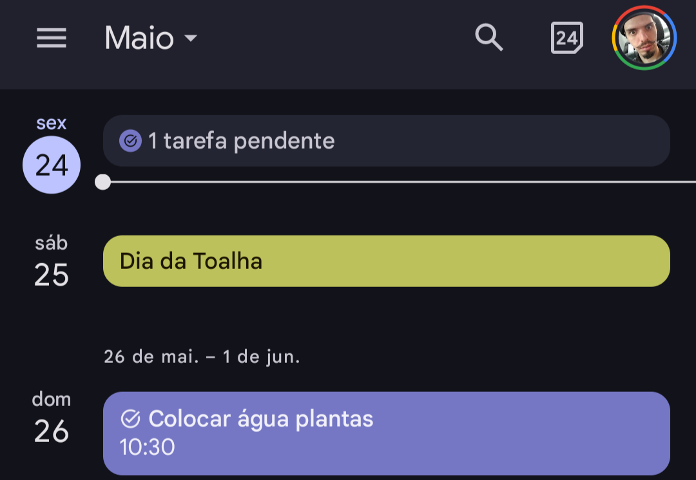This screenshot has width=696, height=480.
Task: Tap the sáb weekday label
Action: (52, 243)
